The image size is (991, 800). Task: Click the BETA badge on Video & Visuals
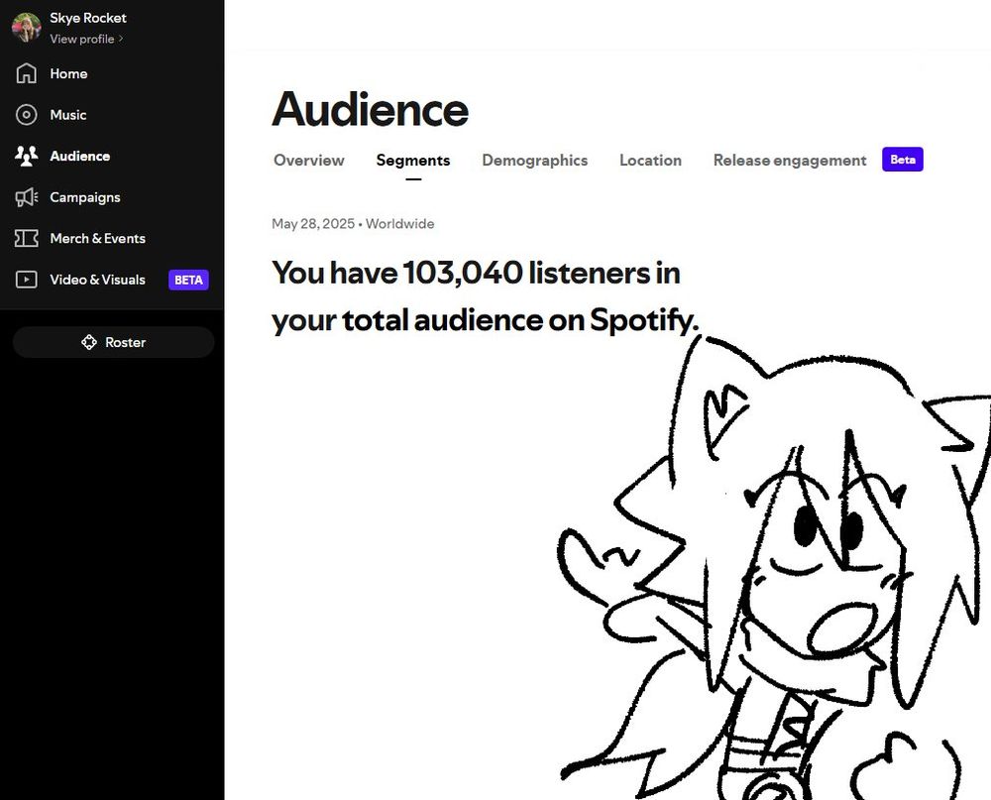click(188, 280)
